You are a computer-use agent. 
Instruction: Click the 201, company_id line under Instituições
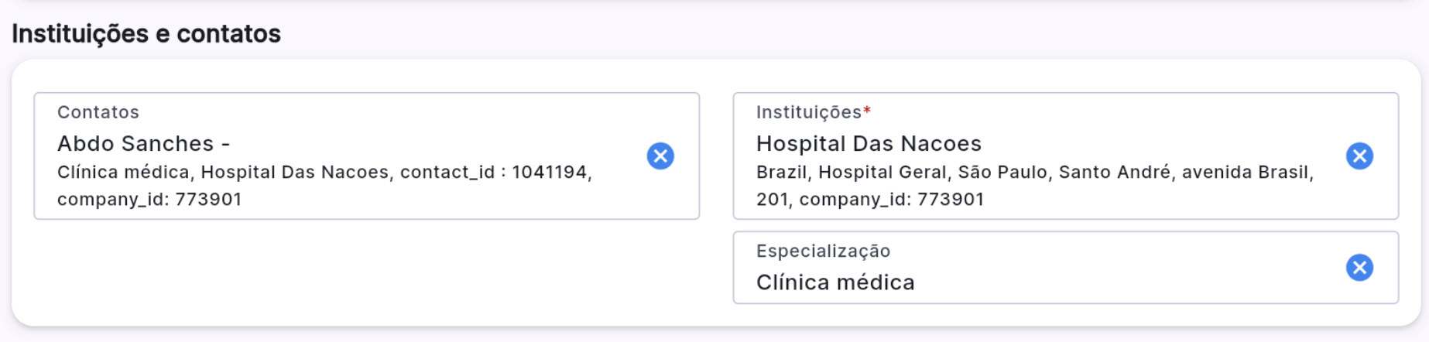coord(869,200)
